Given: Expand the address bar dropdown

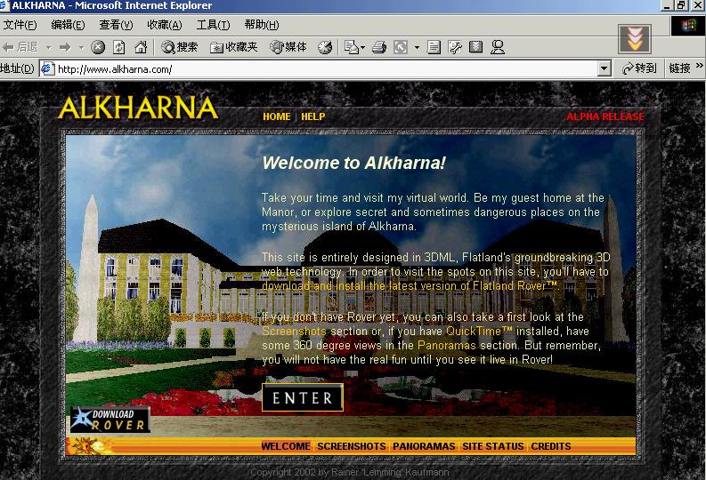Looking at the screenshot, I should pos(604,68).
